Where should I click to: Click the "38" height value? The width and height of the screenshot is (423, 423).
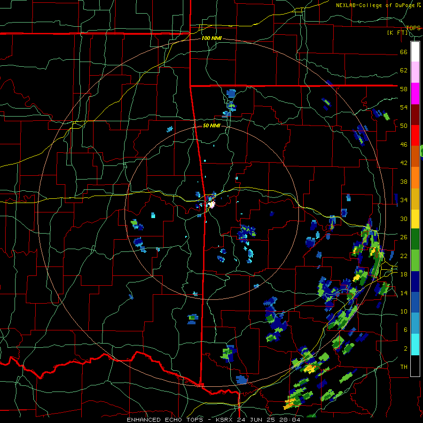tap(404, 181)
